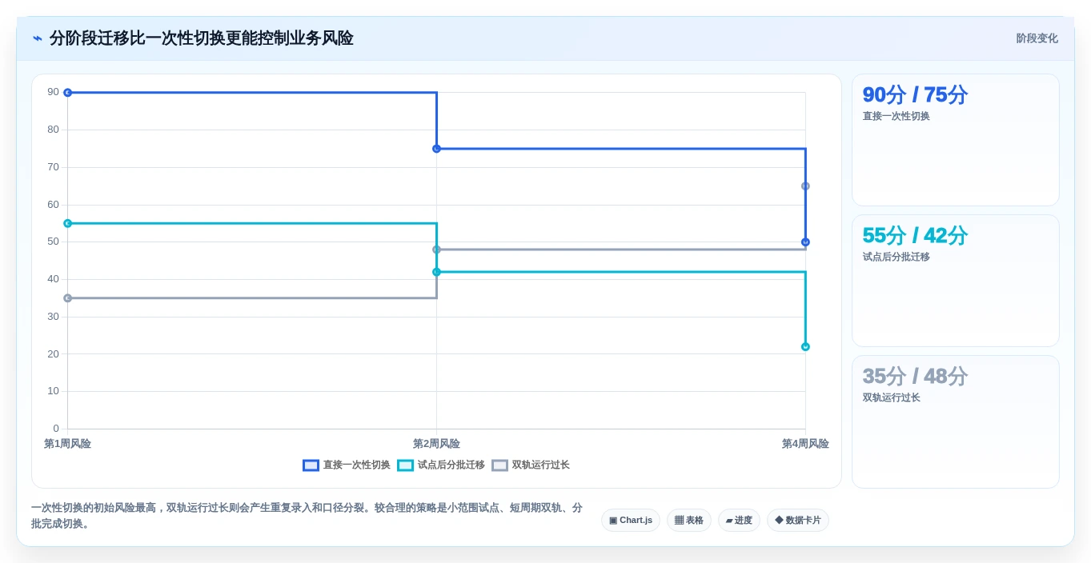Click the 数据卡片 tag chip
This screenshot has height=563, width=1091.
pyautogui.click(x=797, y=520)
